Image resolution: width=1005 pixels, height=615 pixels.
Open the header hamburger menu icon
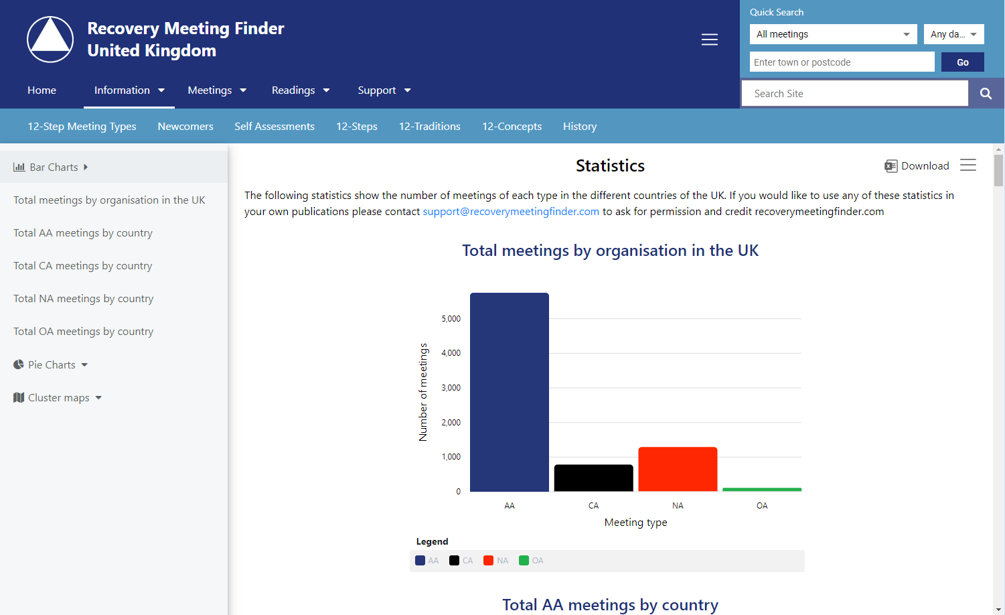click(x=709, y=40)
